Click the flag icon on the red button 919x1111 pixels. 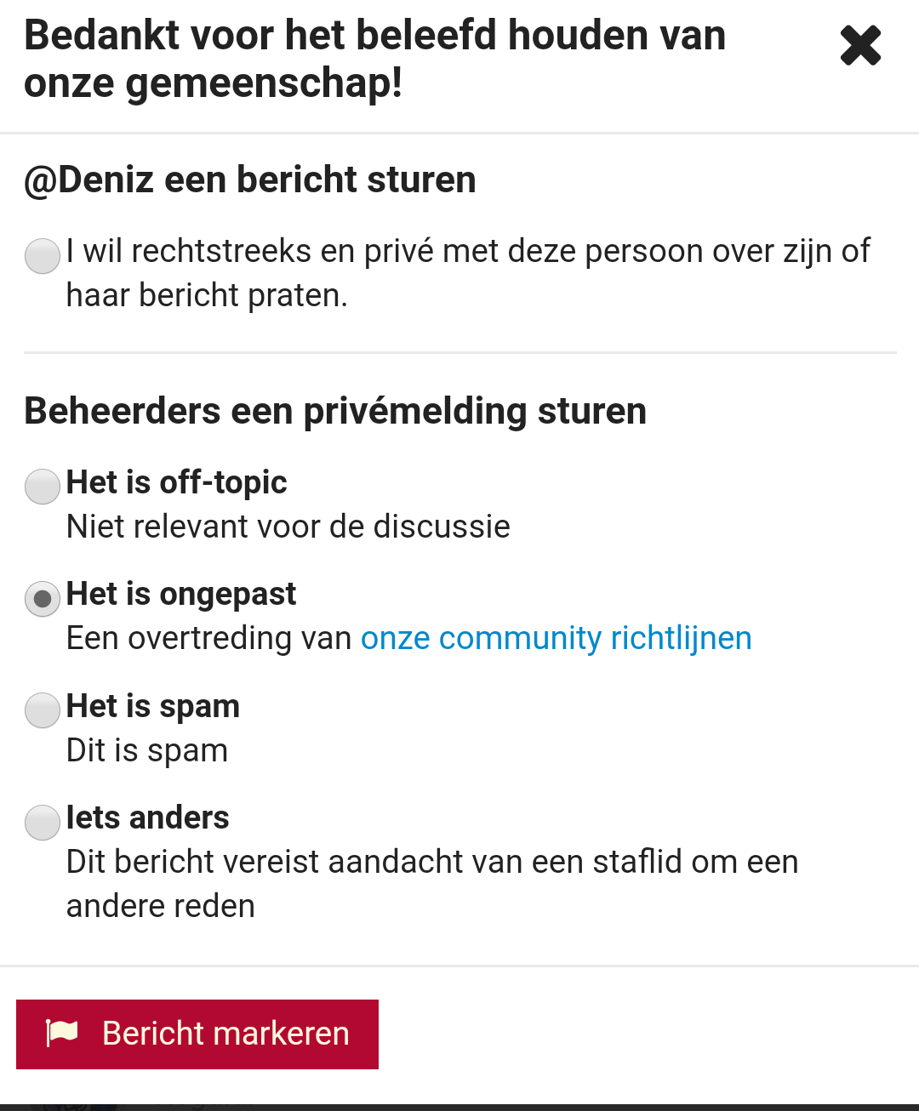(x=62, y=1034)
